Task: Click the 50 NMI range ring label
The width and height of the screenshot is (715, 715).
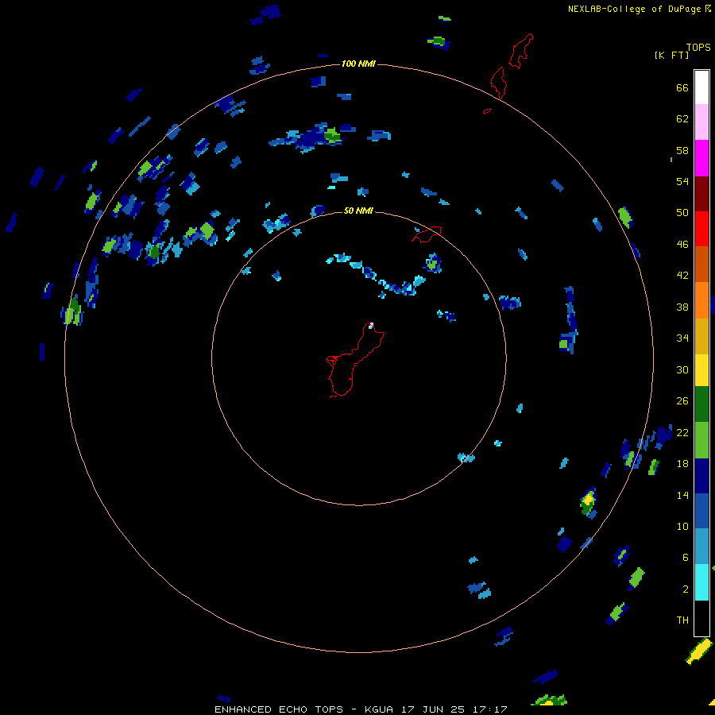Action: click(358, 211)
